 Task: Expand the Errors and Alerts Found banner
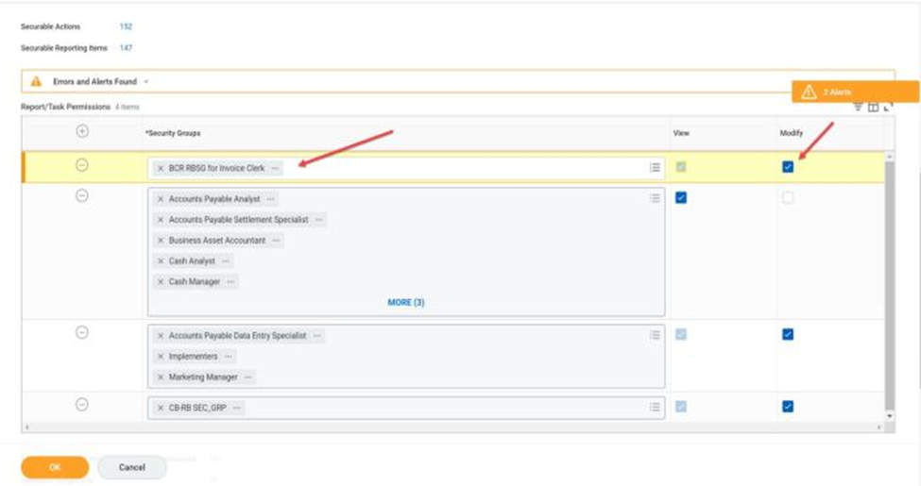pos(146,82)
